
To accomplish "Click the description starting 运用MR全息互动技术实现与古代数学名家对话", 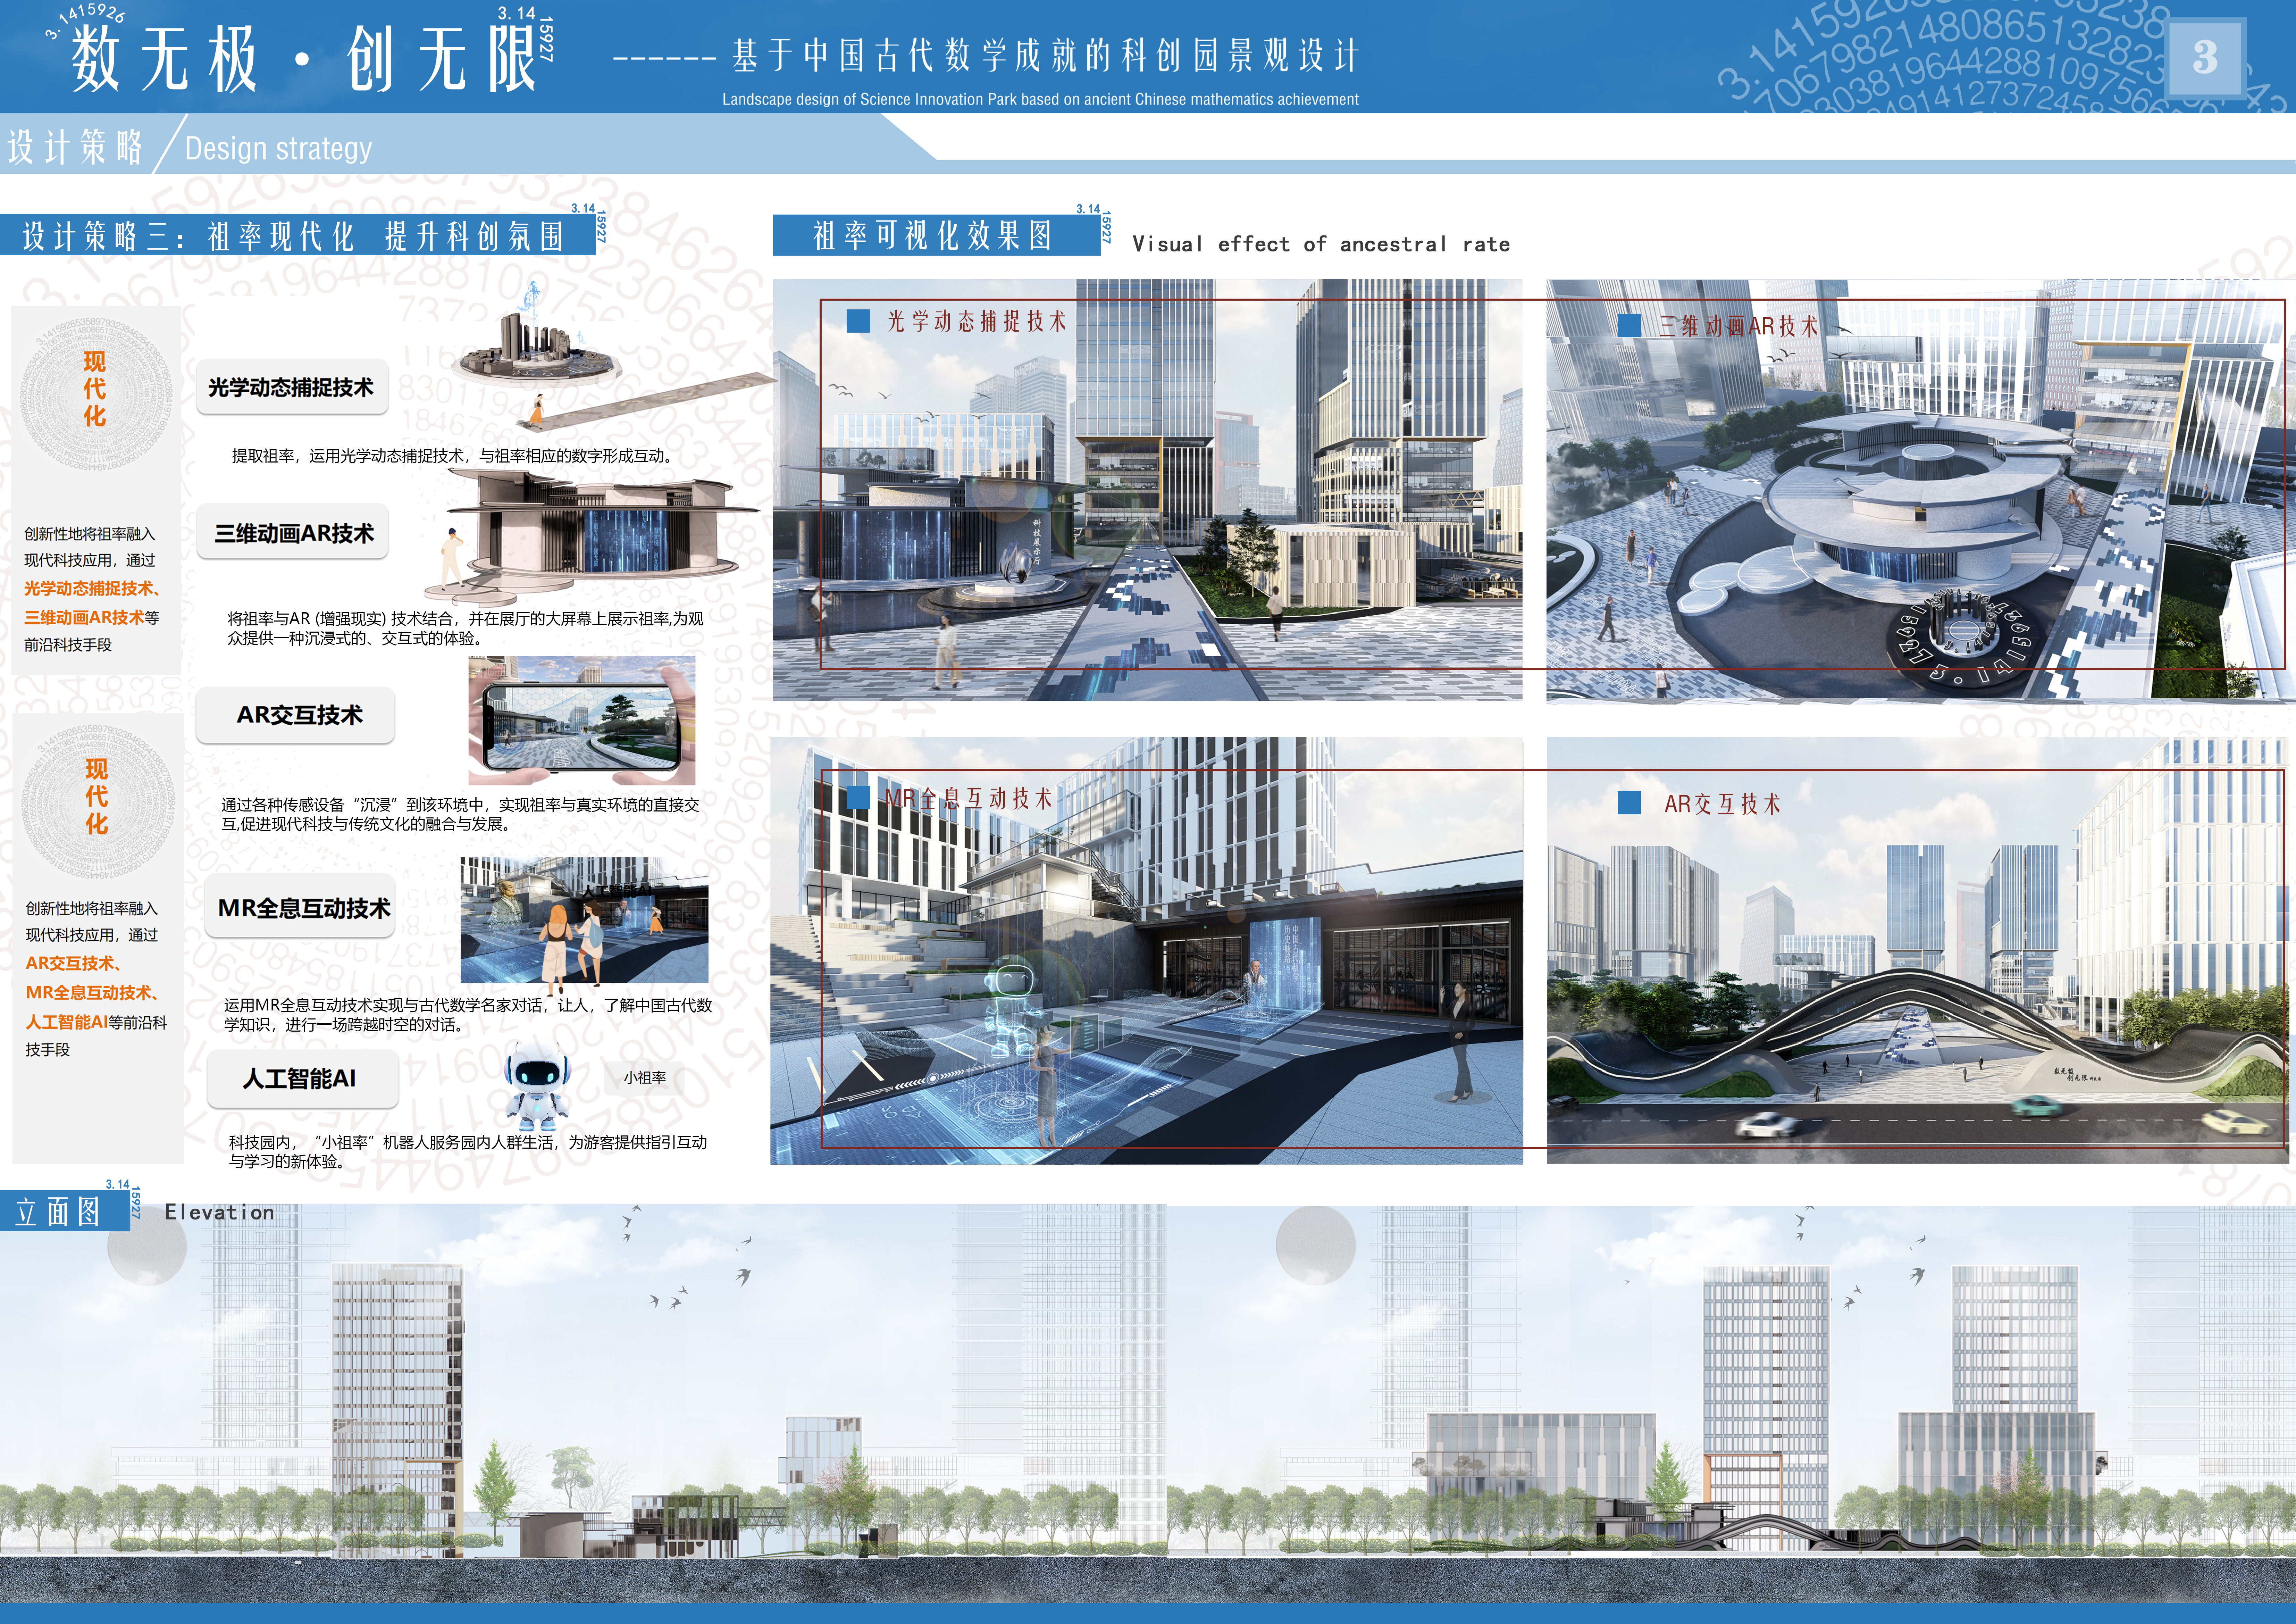I will point(468,1015).
